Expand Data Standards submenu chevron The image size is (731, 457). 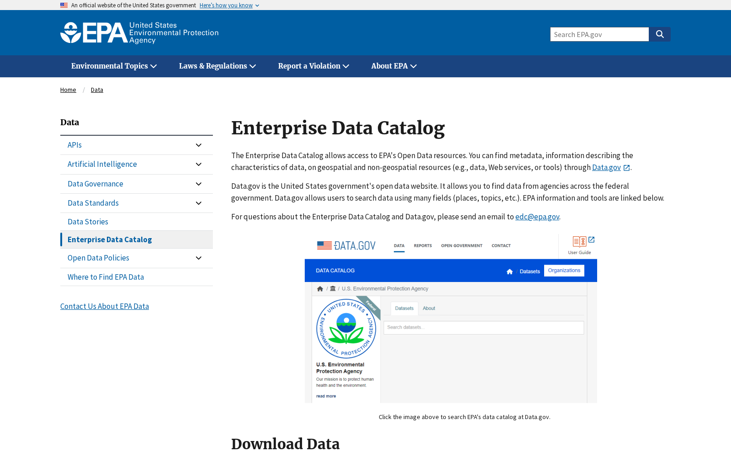click(x=199, y=203)
